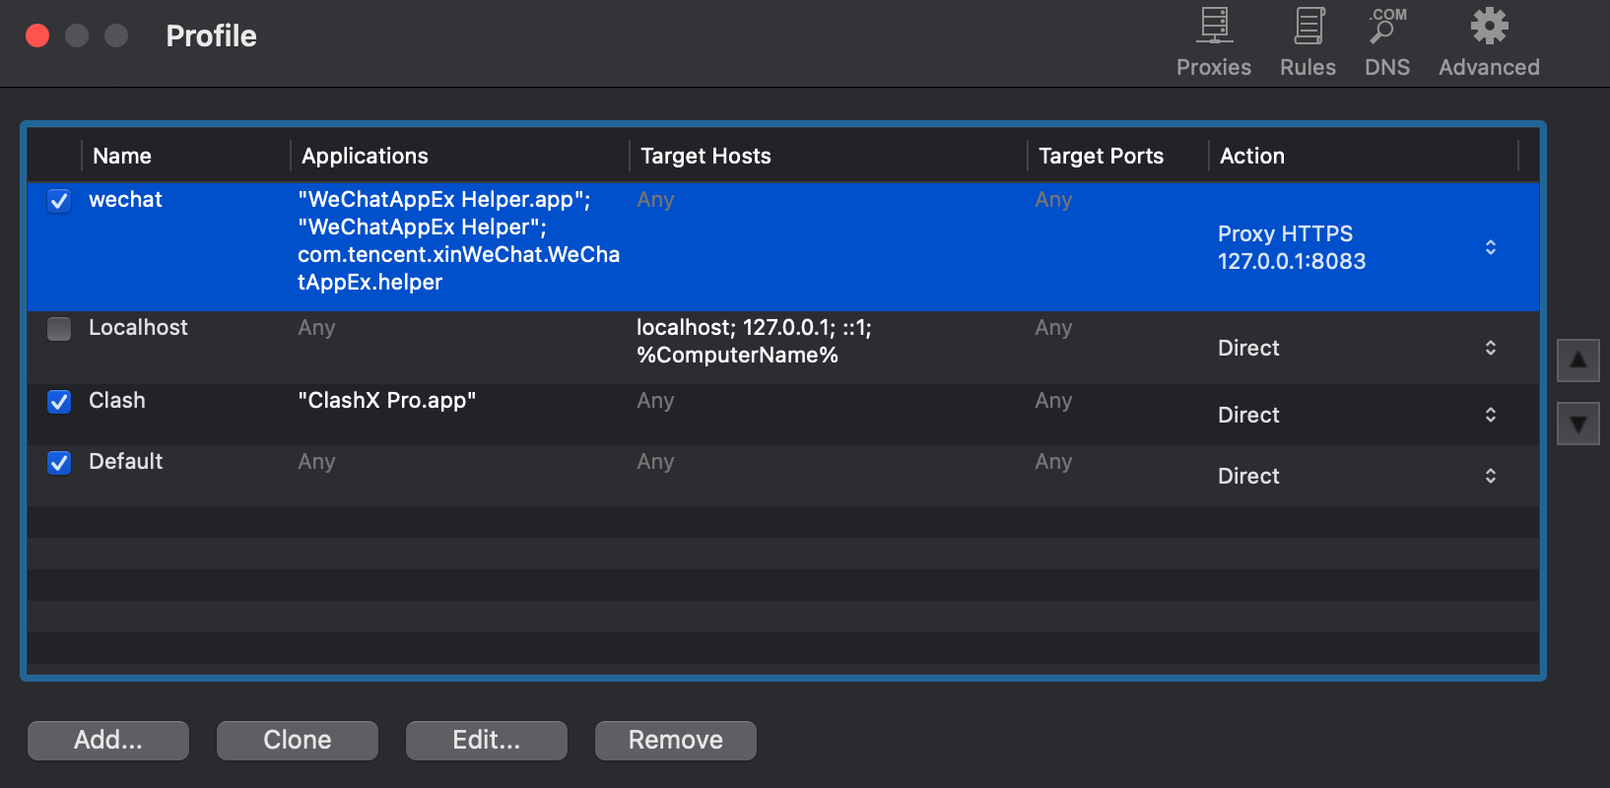The image size is (1610, 788).
Task: Disable the Clash rule checkbox
Action: point(59,402)
